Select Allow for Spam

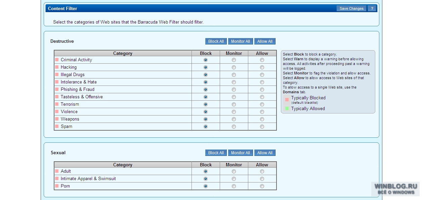tap(262, 127)
